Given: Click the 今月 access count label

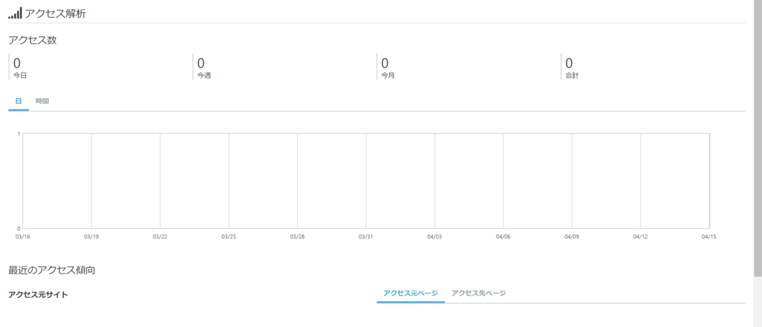Looking at the screenshot, I should click(x=388, y=76).
